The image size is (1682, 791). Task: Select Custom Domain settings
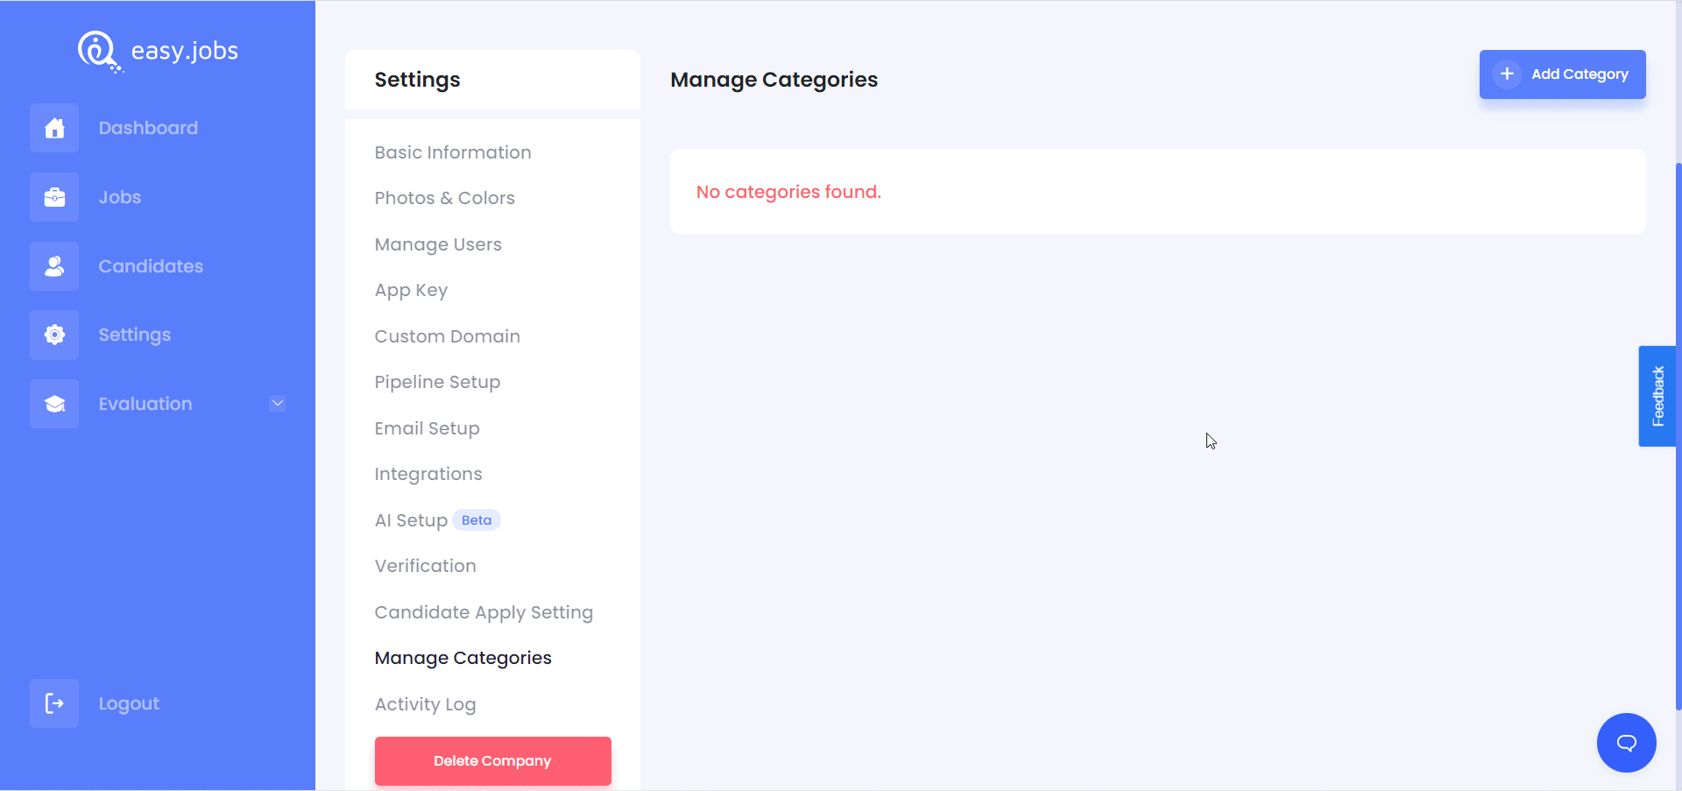[447, 335]
